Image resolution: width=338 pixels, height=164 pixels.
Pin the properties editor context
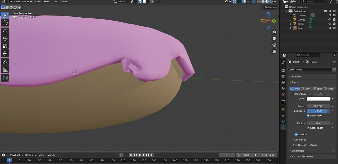click(x=334, y=62)
